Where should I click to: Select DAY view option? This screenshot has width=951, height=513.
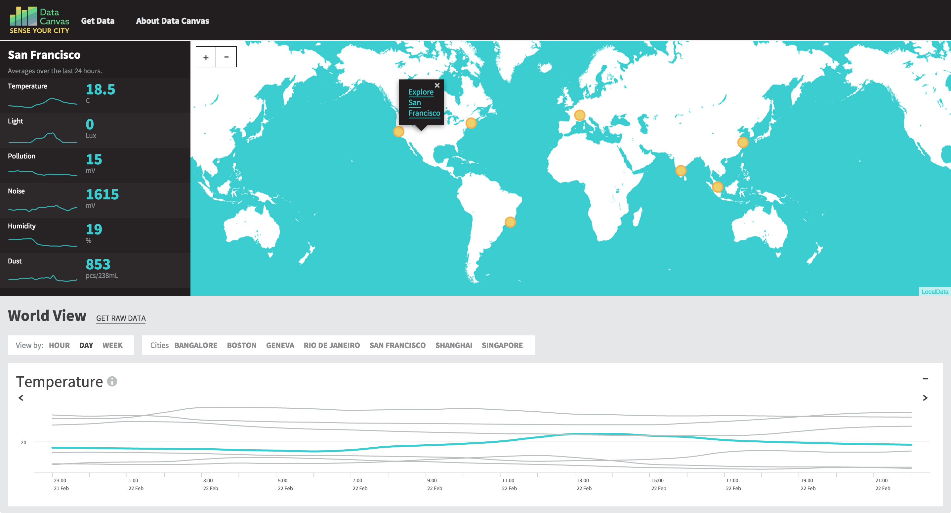click(x=86, y=345)
